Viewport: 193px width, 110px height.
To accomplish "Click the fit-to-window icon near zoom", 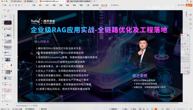I will 163,109.
